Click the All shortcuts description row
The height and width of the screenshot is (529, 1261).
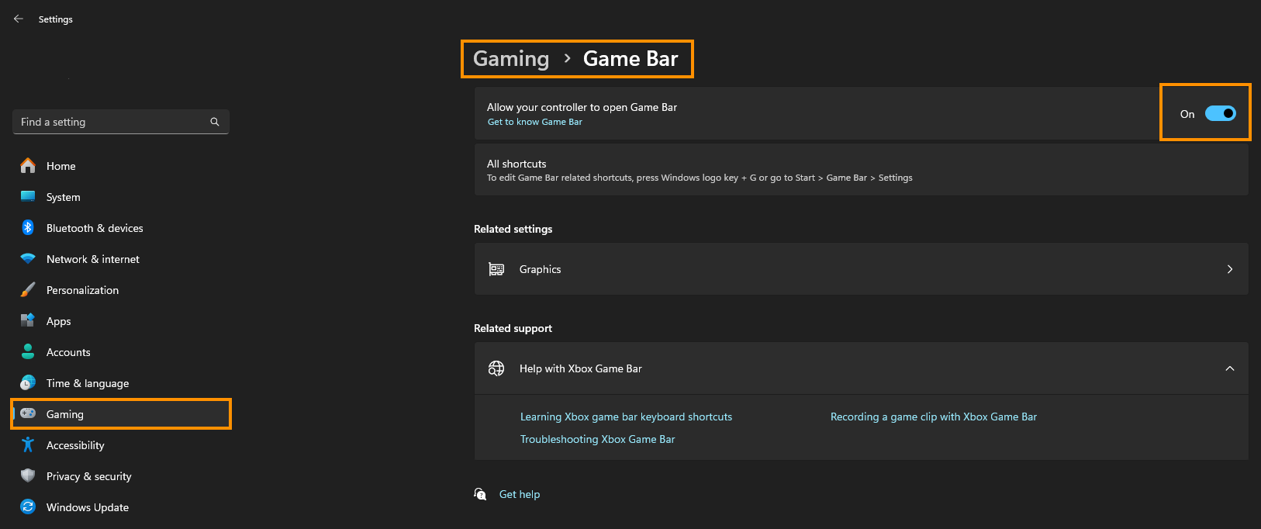(861, 170)
